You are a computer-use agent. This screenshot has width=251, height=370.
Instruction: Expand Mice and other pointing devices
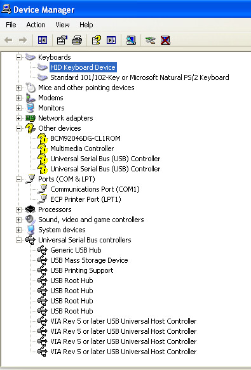pos(18,88)
